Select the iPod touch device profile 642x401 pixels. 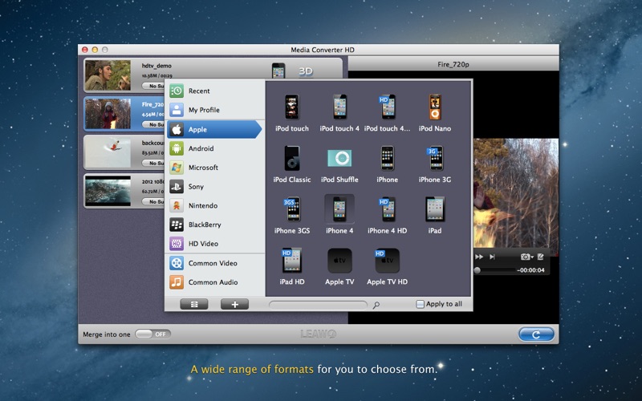pyautogui.click(x=292, y=112)
